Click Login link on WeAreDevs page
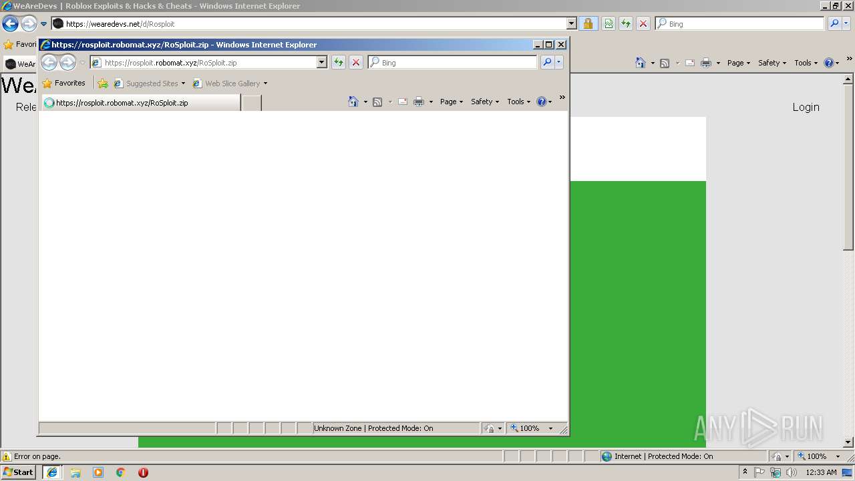The image size is (855, 481). coord(806,107)
